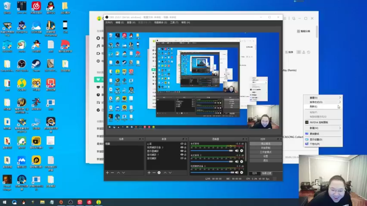Remove selected scene with Scenes minus icon
This screenshot has height=206, width=367.
(112, 173)
